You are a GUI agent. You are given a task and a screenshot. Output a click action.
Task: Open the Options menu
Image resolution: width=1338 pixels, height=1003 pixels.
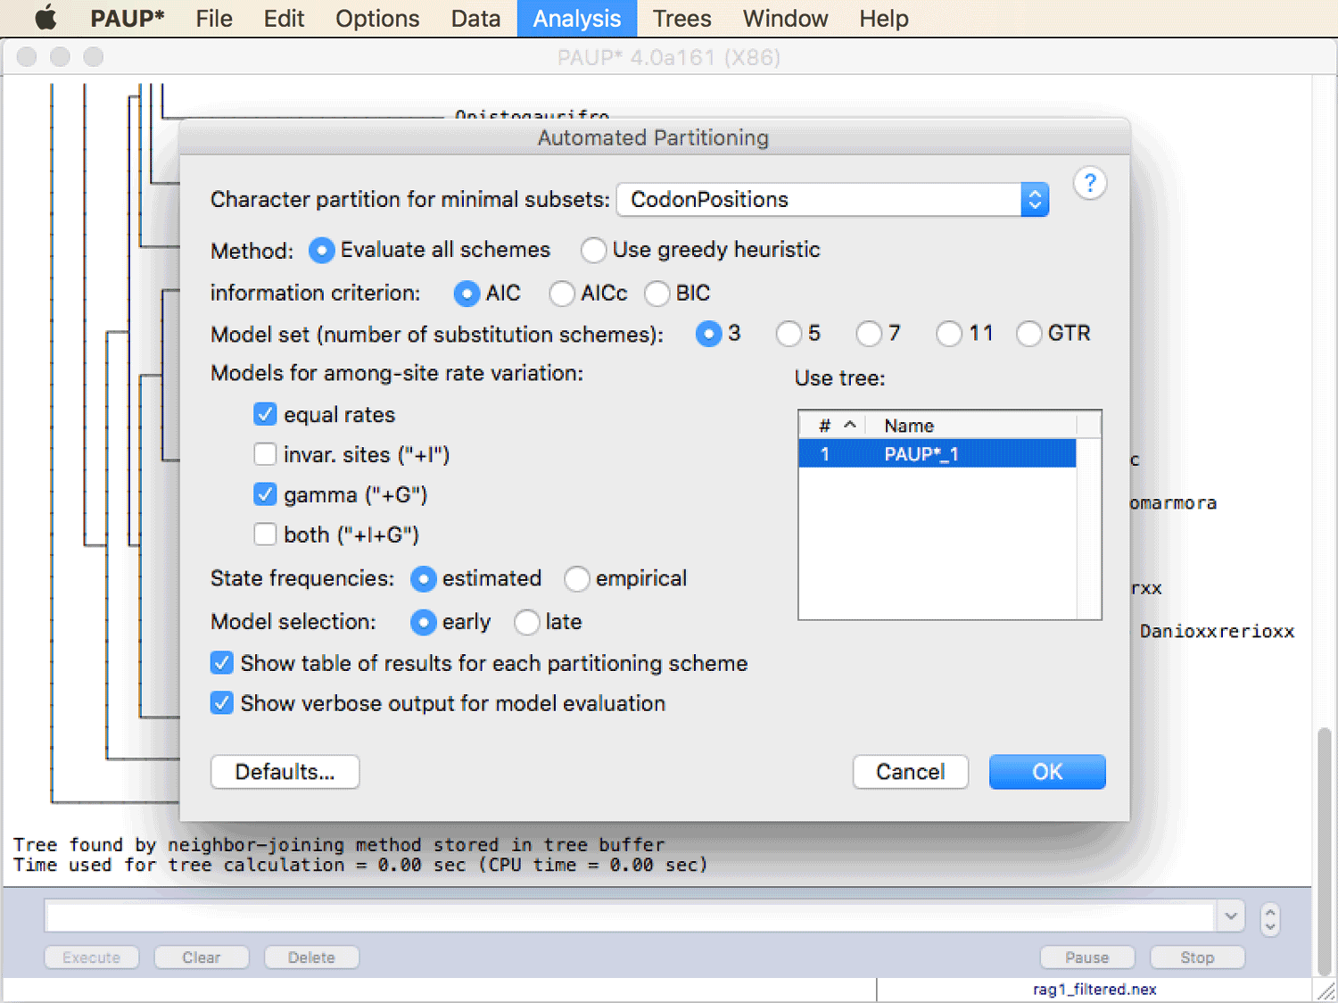click(x=377, y=18)
